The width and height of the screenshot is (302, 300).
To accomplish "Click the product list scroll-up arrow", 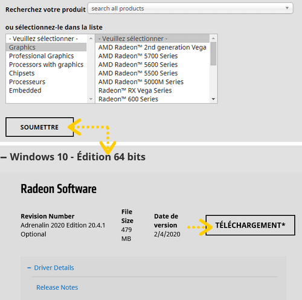I will [213, 38].
